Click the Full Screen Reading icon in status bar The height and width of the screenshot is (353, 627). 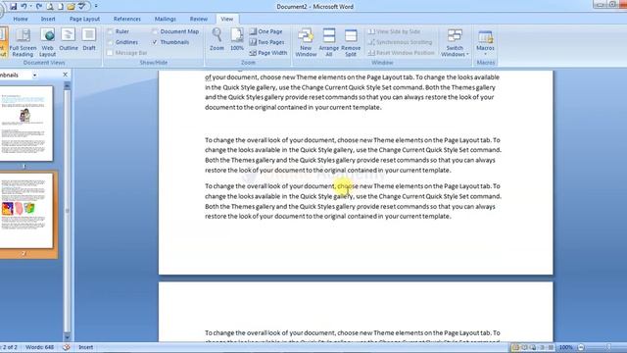[525, 347]
